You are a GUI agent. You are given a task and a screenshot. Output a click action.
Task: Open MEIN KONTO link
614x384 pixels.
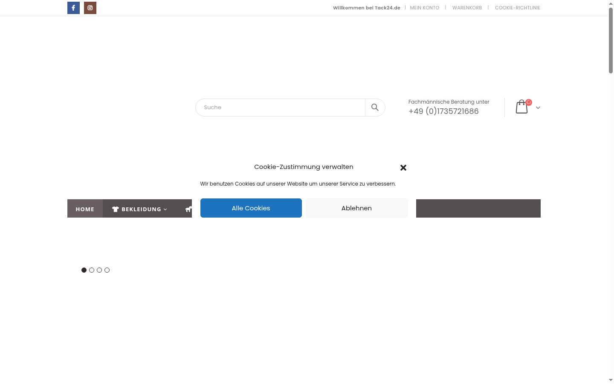click(425, 8)
